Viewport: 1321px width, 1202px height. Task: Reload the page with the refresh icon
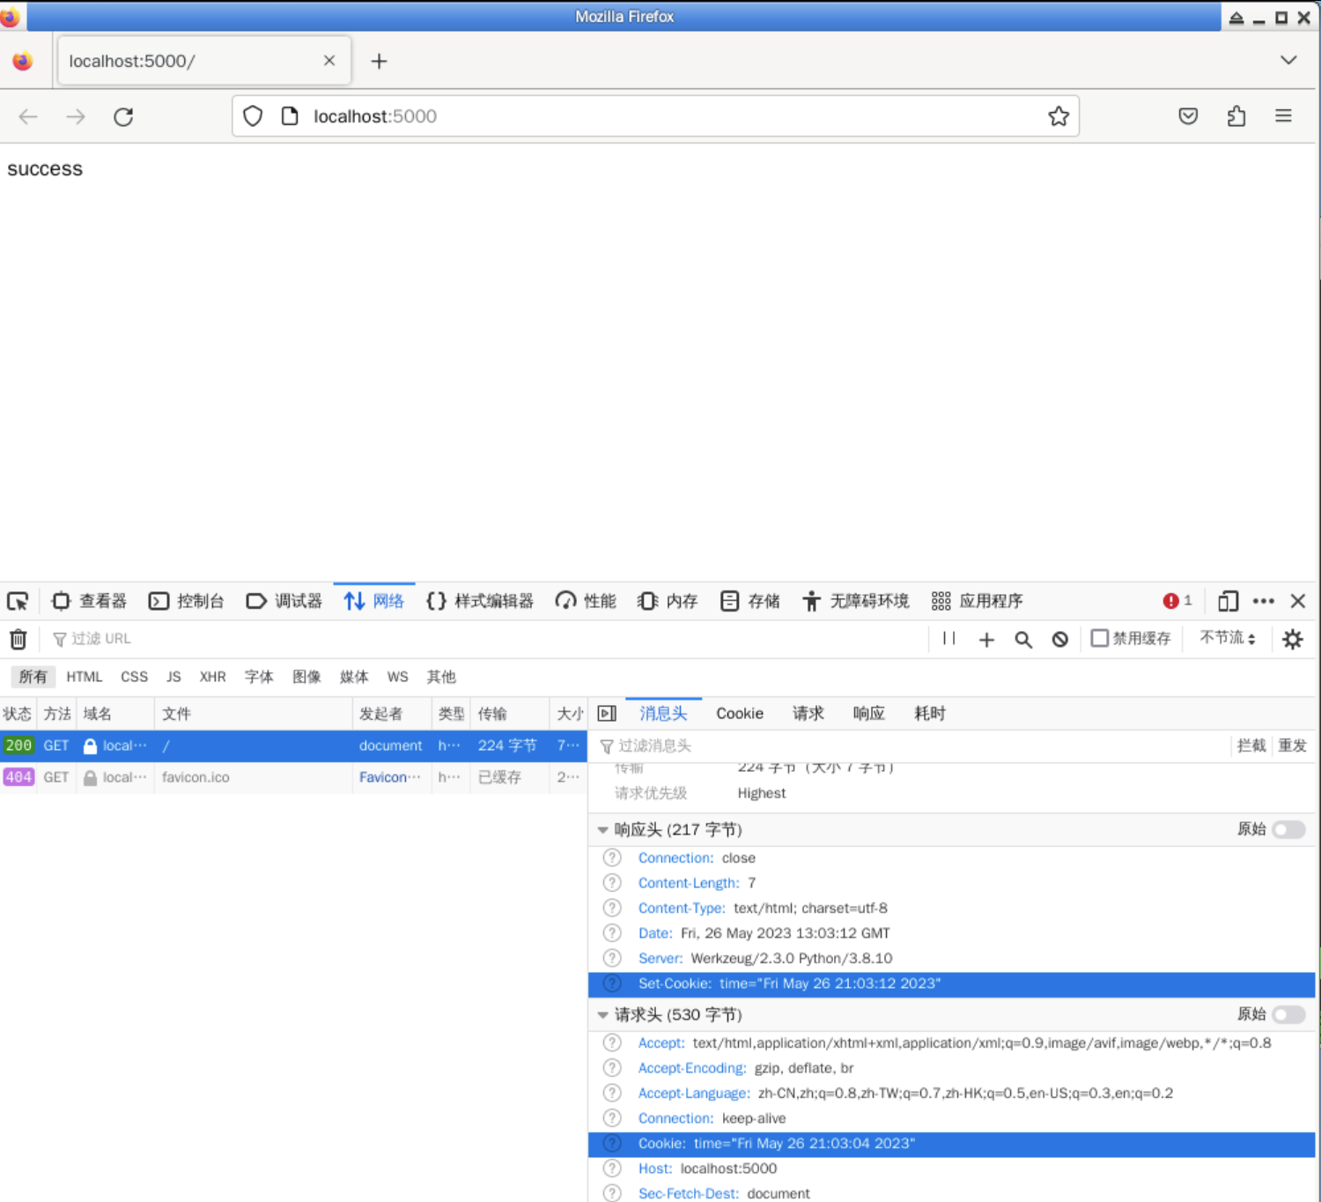(x=123, y=116)
